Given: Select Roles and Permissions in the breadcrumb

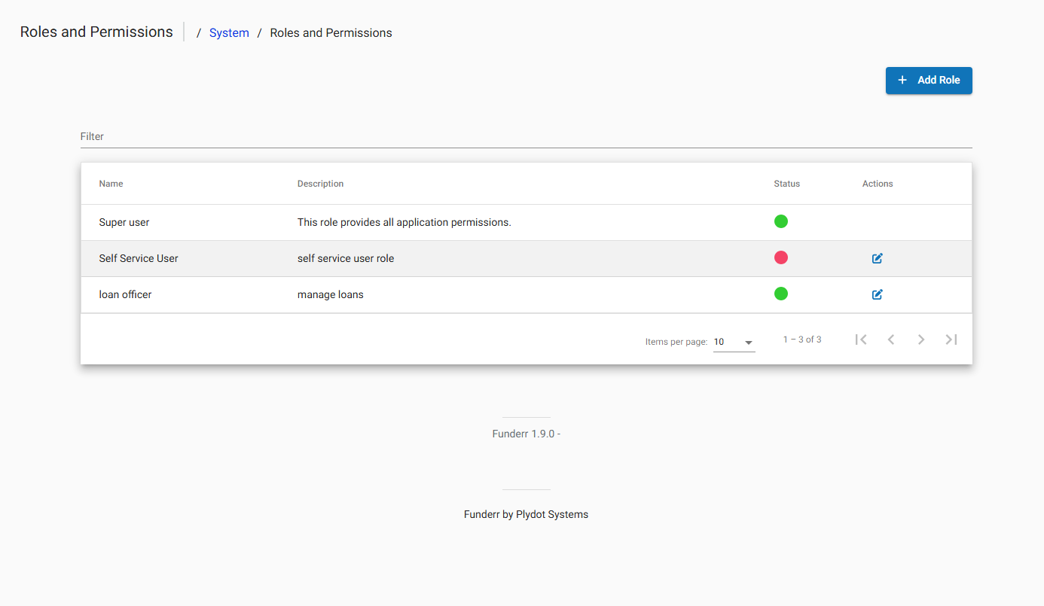Looking at the screenshot, I should [331, 32].
